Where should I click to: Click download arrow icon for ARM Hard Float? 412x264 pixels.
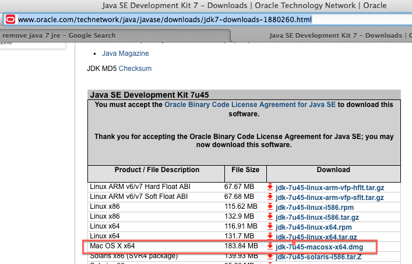[270, 187]
